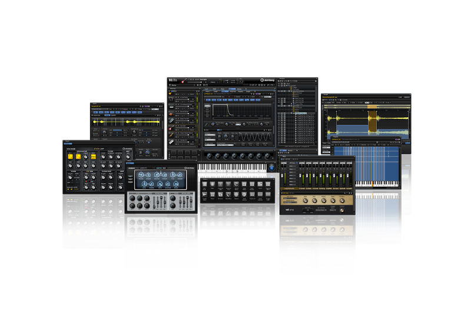Toggle the top button left of Auron's blue display

point(130,176)
